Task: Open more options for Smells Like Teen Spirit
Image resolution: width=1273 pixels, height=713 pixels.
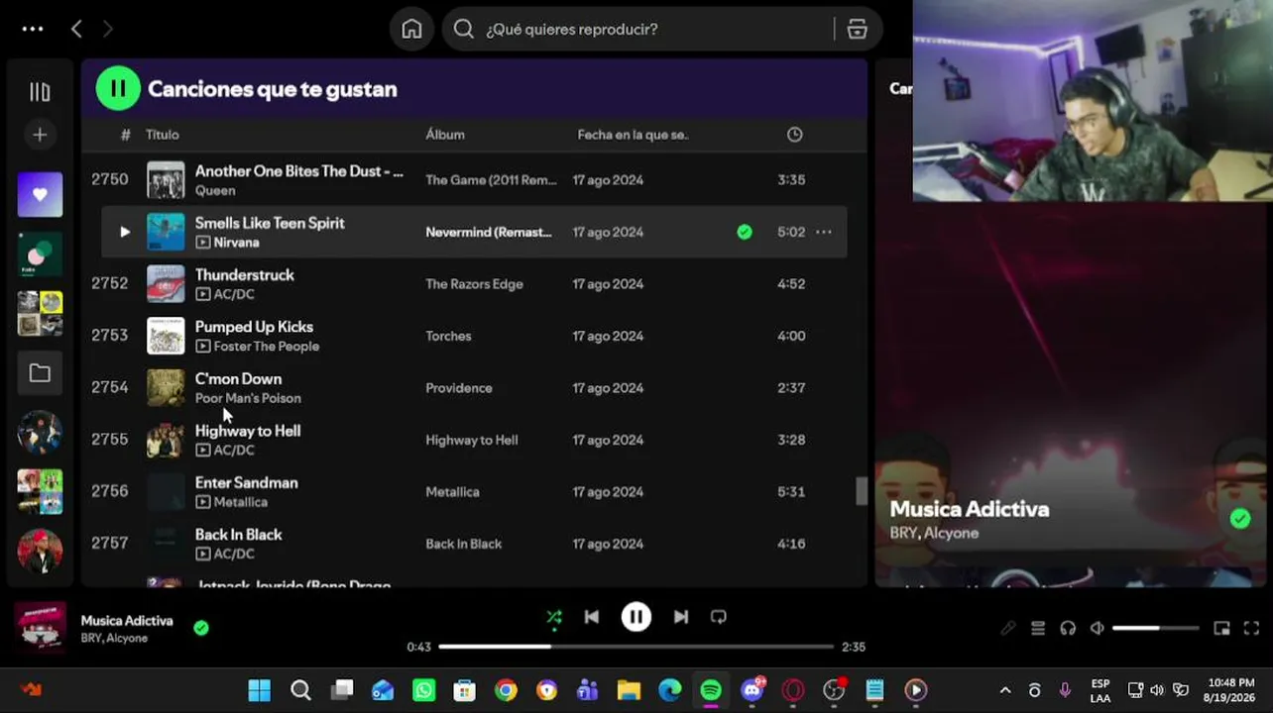Action: tap(824, 232)
